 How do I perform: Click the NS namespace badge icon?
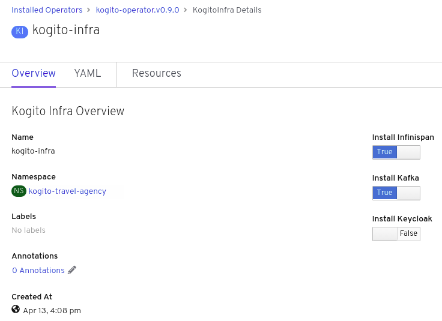tap(19, 191)
